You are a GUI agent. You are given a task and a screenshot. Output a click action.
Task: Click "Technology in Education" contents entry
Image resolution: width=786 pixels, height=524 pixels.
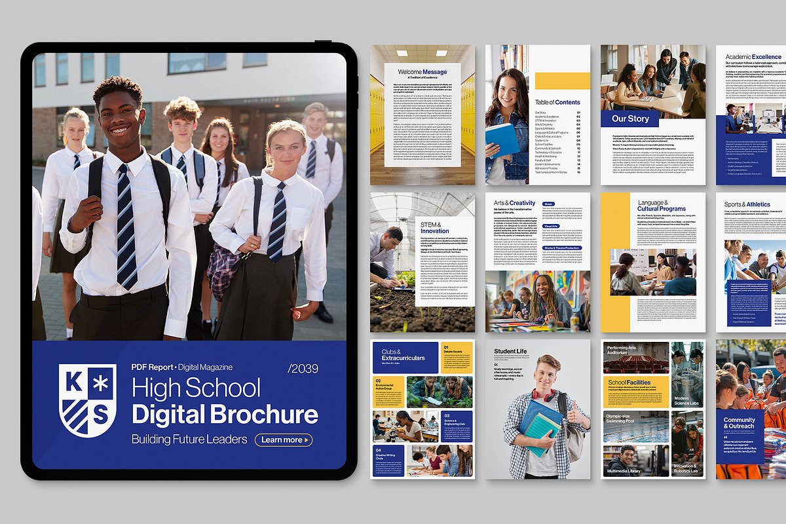pyautogui.click(x=548, y=153)
